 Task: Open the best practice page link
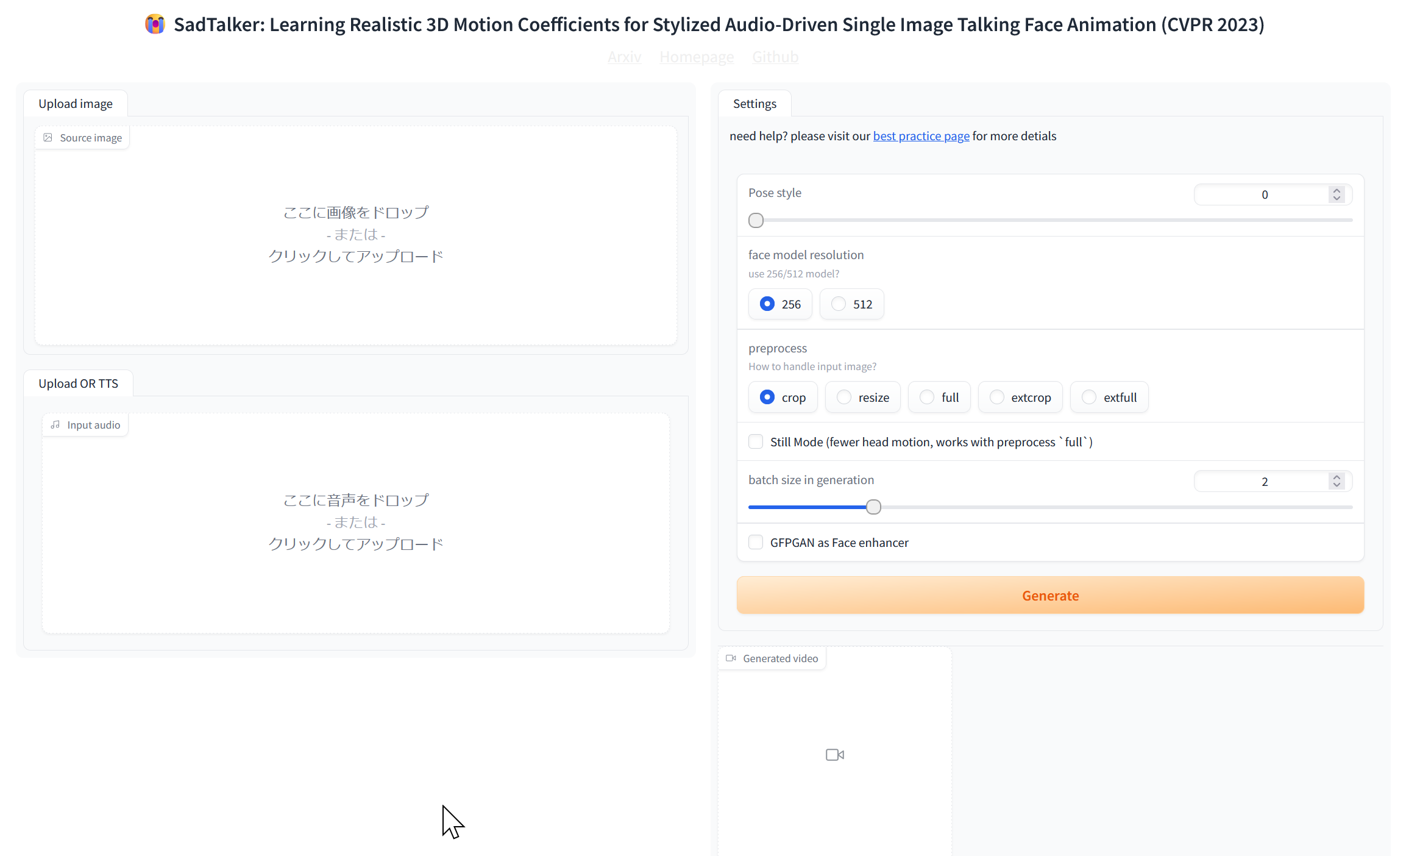point(921,136)
